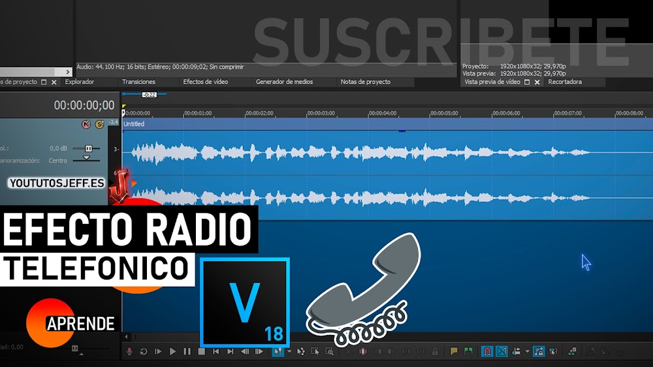Click the 00:00:00;00 timecode display
Image resolution: width=653 pixels, height=367 pixels.
tap(84, 105)
